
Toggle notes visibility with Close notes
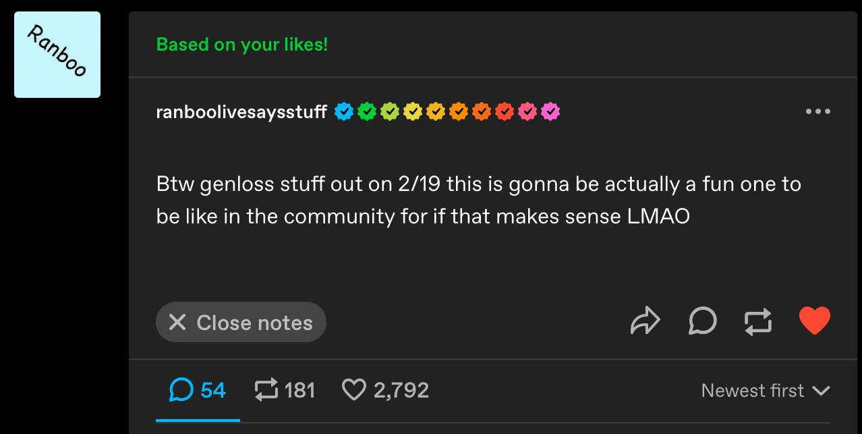241,322
